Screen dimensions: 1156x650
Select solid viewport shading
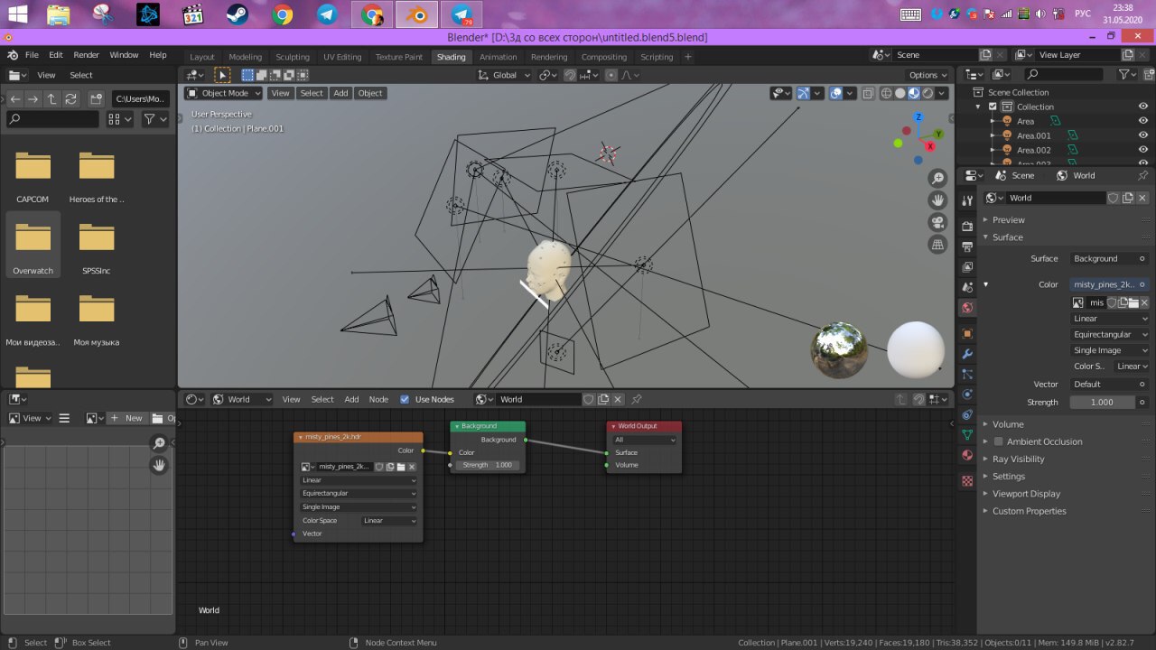point(900,93)
